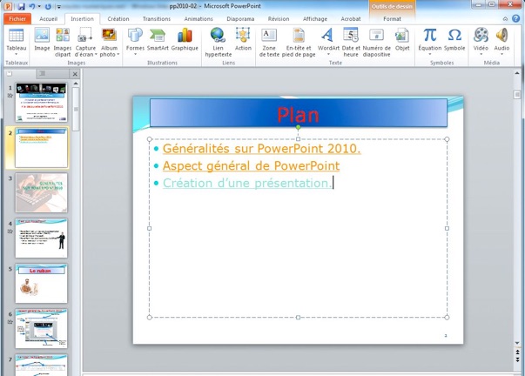This screenshot has width=525, height=376.
Task: Switch to the Diaporama tab
Action: coord(240,19)
